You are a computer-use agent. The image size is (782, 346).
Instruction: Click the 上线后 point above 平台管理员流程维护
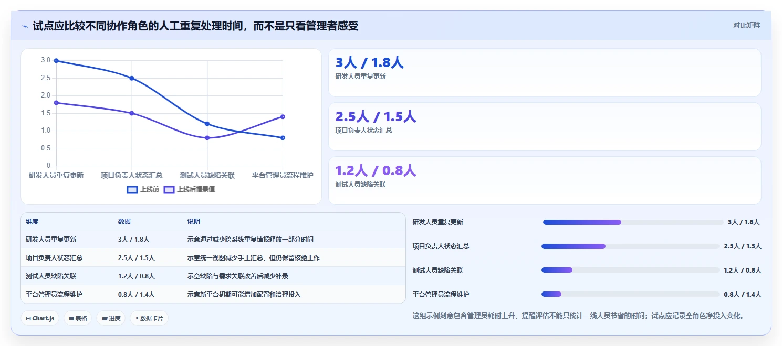[283, 117]
